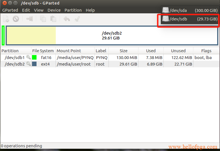Choose /dev/sdb 29.73 GiB from device list
Image resolution: width=220 pixels, height=151 pixels.
point(190,19)
